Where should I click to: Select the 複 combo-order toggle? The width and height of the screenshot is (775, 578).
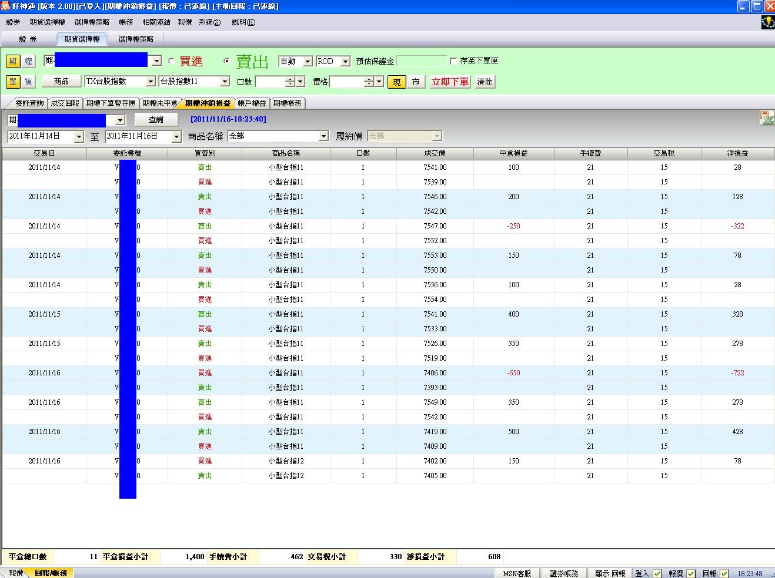pos(28,82)
